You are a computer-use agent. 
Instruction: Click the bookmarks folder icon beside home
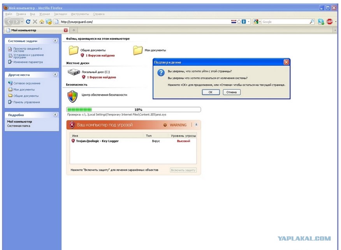tap(49, 22)
